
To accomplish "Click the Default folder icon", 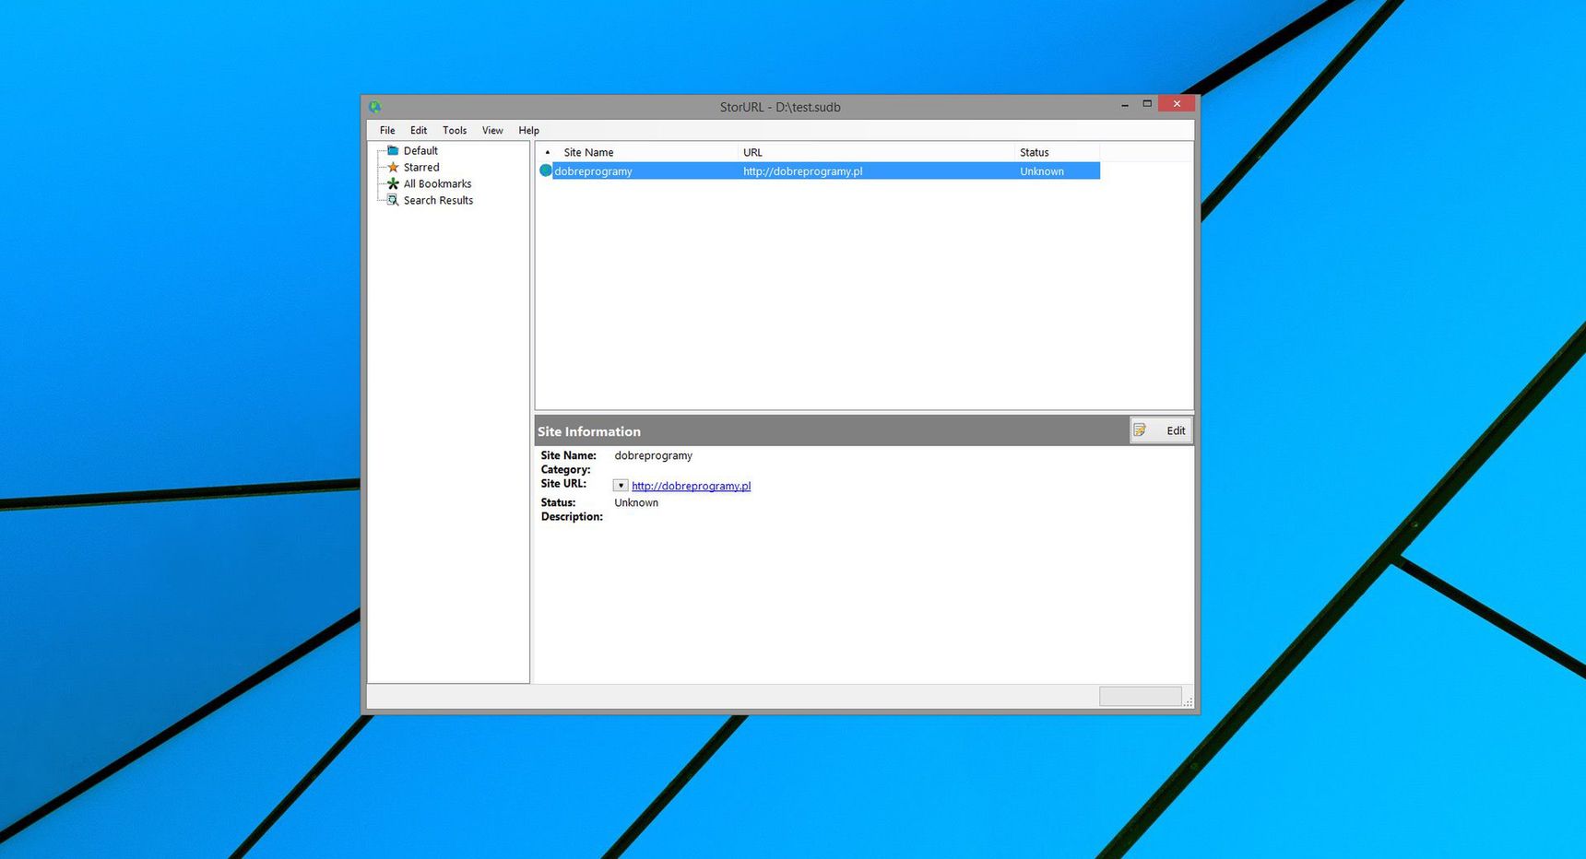I will click(393, 150).
